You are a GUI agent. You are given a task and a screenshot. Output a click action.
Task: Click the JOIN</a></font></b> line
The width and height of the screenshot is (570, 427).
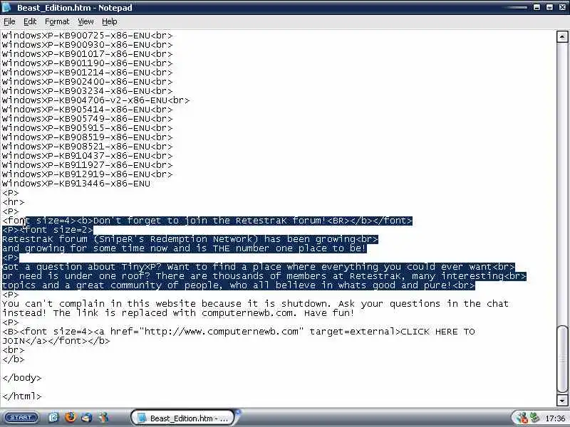coord(56,341)
